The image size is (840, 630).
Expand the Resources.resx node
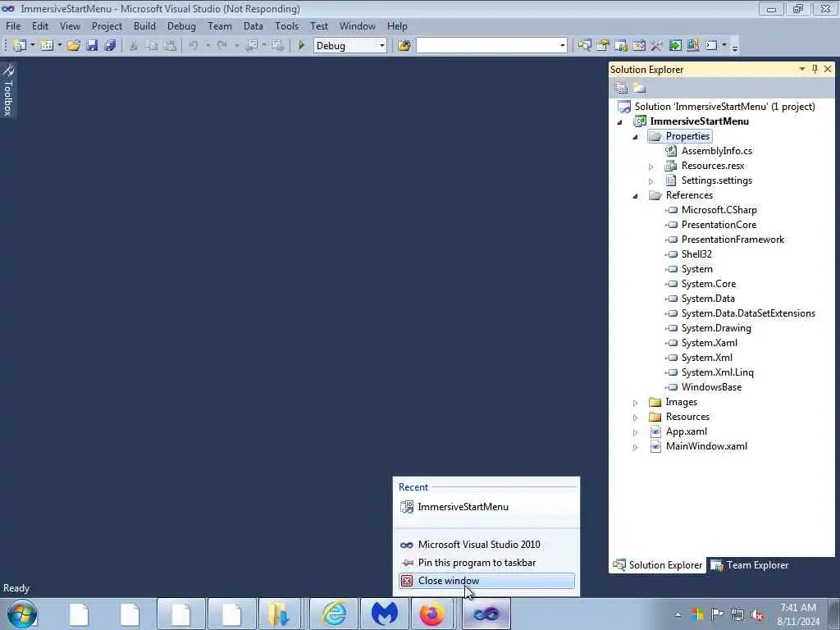pos(651,167)
